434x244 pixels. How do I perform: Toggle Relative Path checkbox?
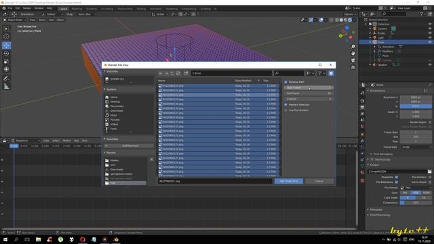pyautogui.click(x=286, y=82)
